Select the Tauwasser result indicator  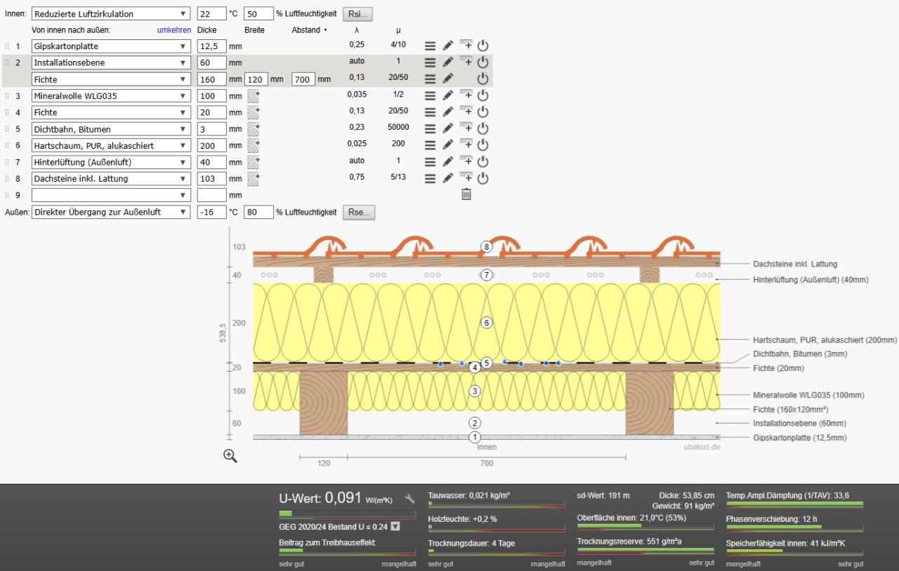pos(469,495)
